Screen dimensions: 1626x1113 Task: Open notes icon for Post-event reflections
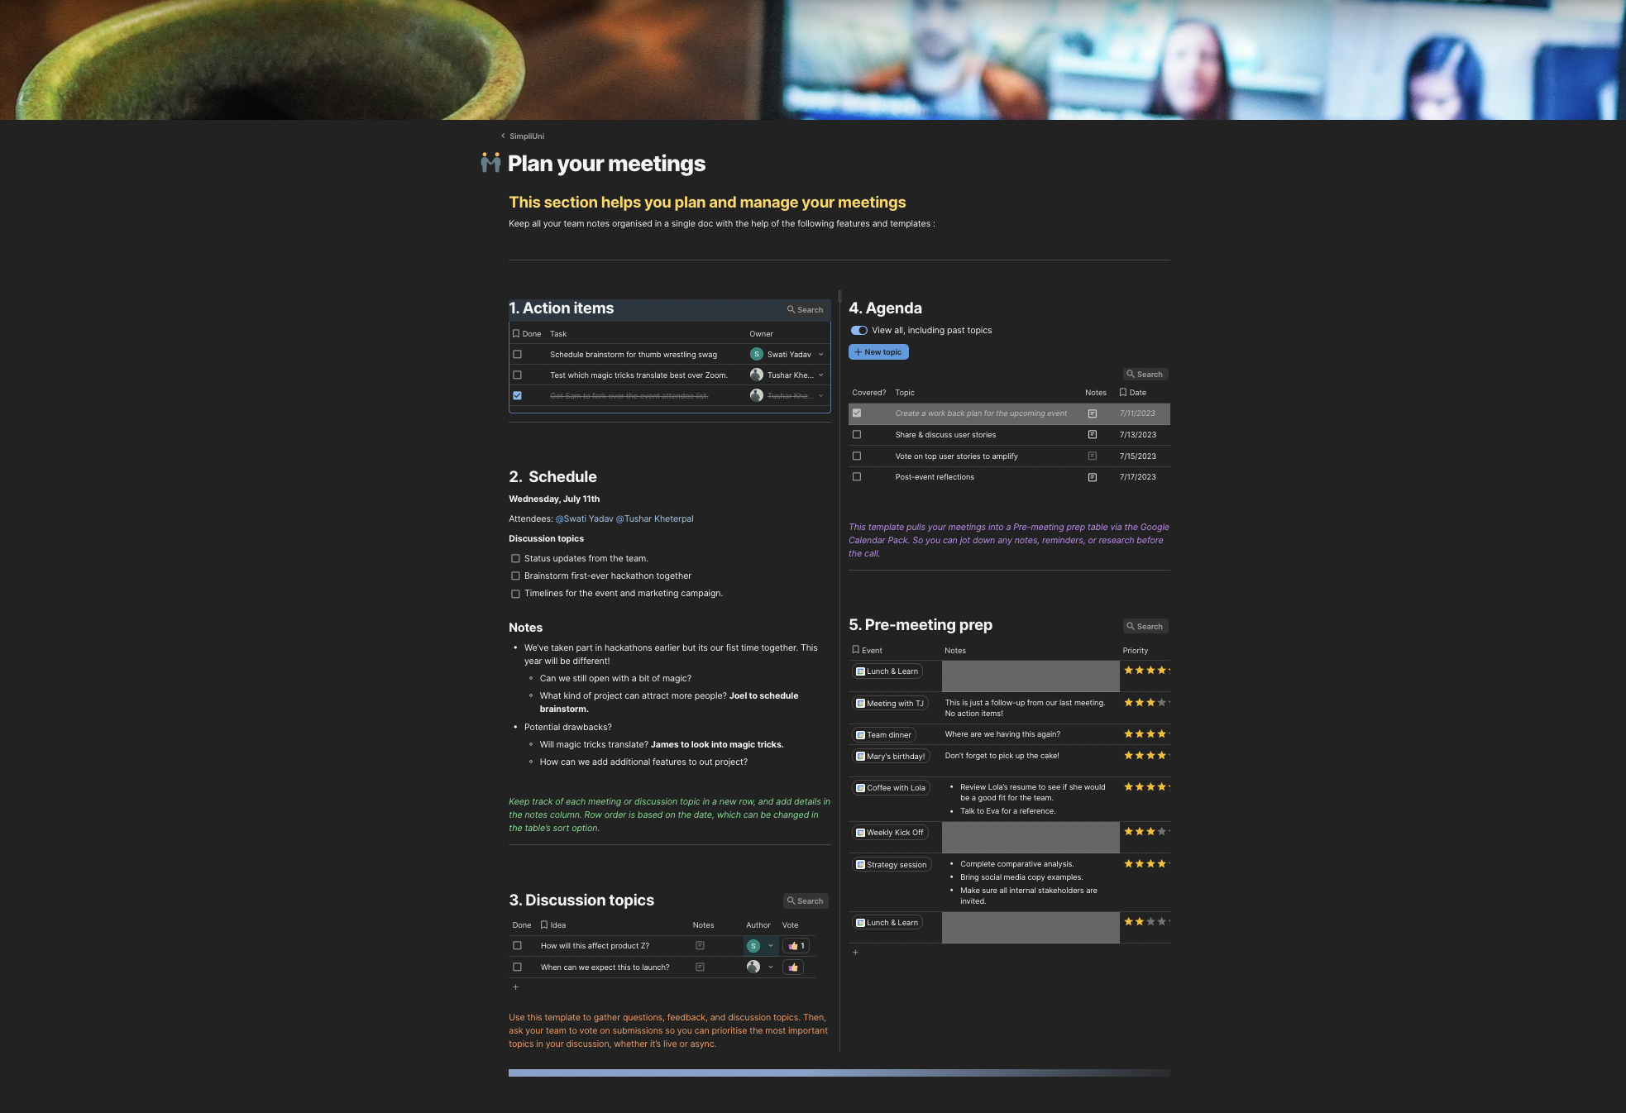1092,477
